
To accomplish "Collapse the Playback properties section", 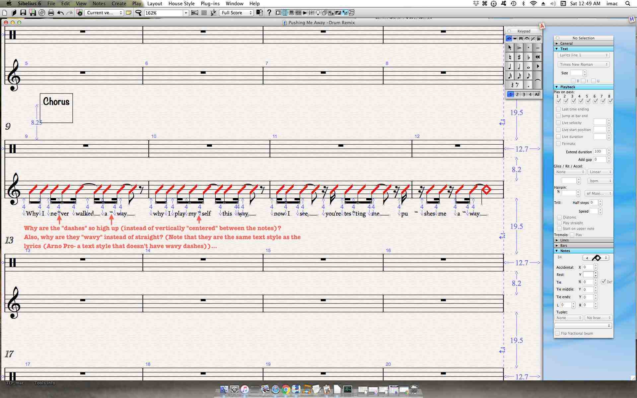I will 583,87.
